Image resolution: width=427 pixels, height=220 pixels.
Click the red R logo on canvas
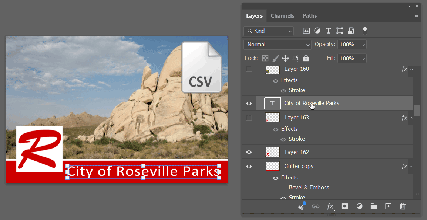[40, 149]
